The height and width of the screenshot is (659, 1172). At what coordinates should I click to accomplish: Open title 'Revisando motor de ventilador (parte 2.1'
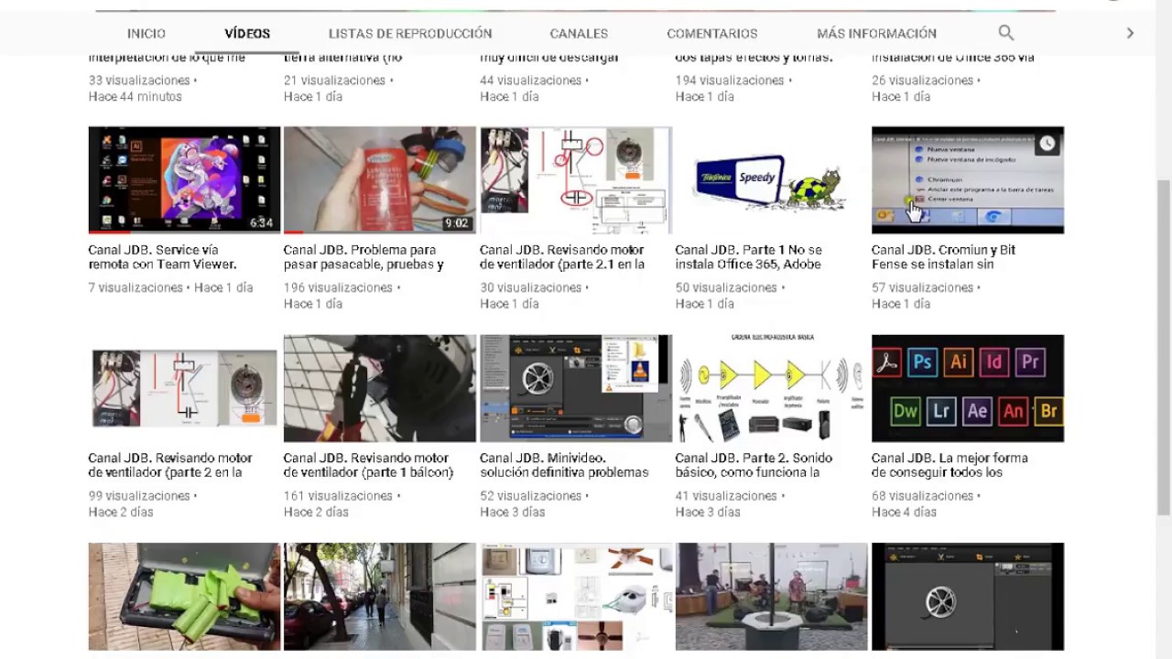click(x=562, y=257)
